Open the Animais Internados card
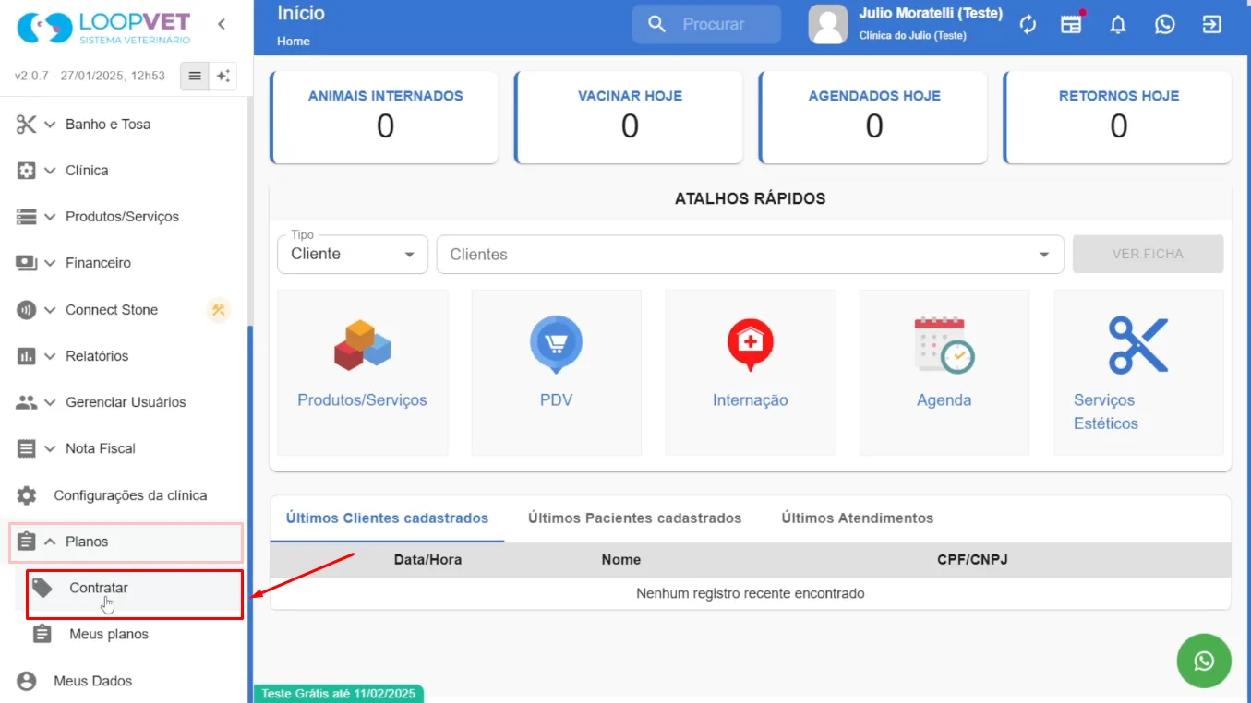 tap(384, 117)
